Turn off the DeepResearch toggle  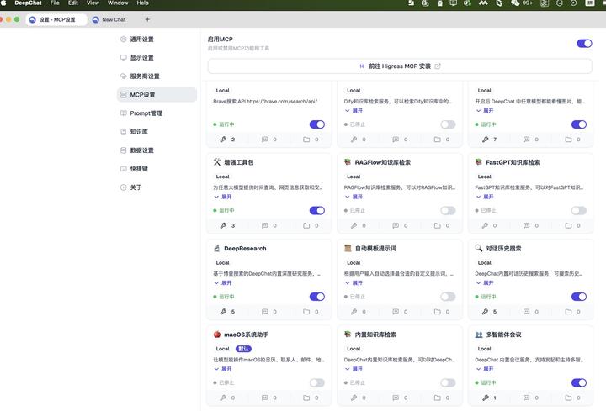coord(317,297)
